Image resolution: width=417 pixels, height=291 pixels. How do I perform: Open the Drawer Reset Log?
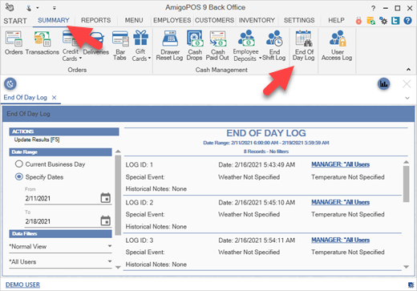(170, 46)
